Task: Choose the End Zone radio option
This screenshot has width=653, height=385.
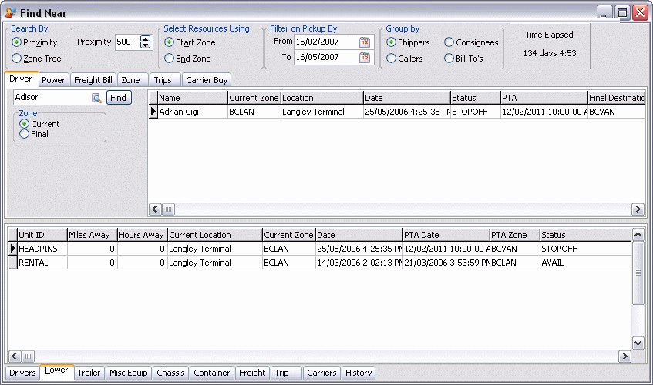Action: (x=170, y=58)
